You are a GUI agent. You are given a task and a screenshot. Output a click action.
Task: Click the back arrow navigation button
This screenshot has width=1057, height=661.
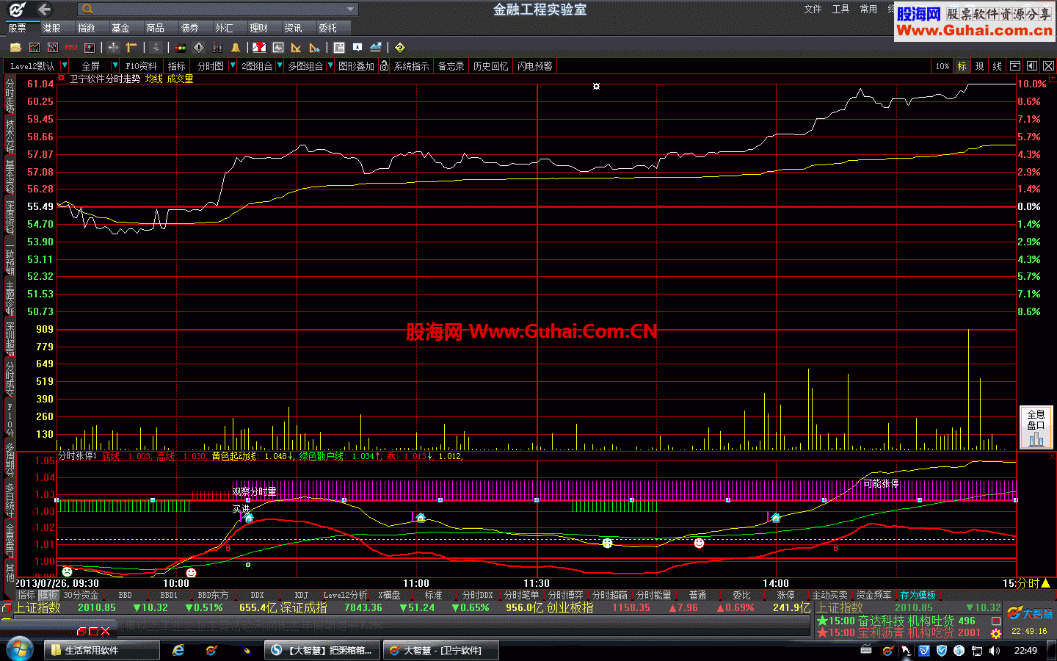(x=45, y=10)
